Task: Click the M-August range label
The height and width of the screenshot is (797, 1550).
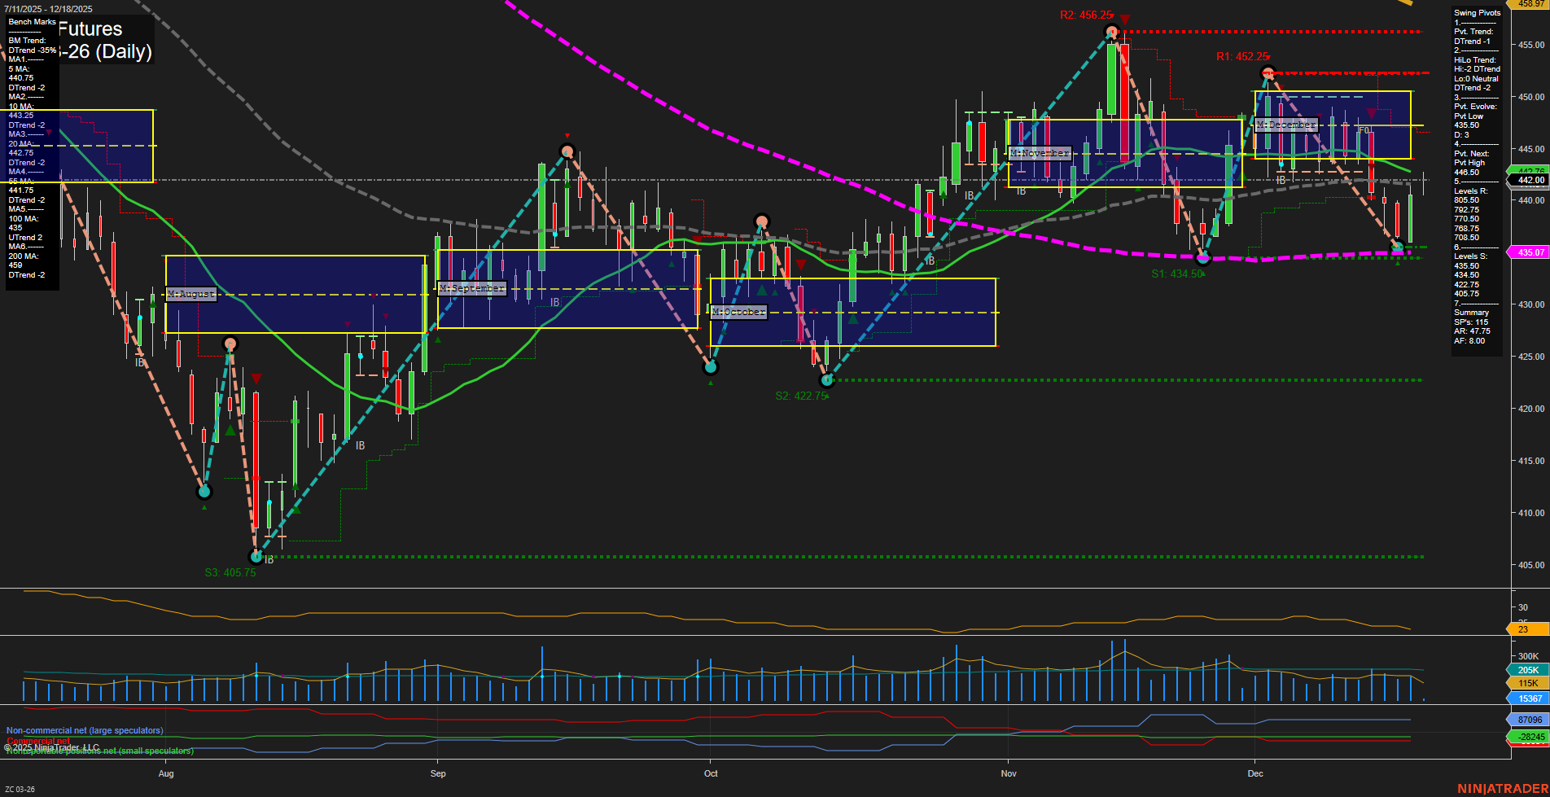Action: click(190, 294)
